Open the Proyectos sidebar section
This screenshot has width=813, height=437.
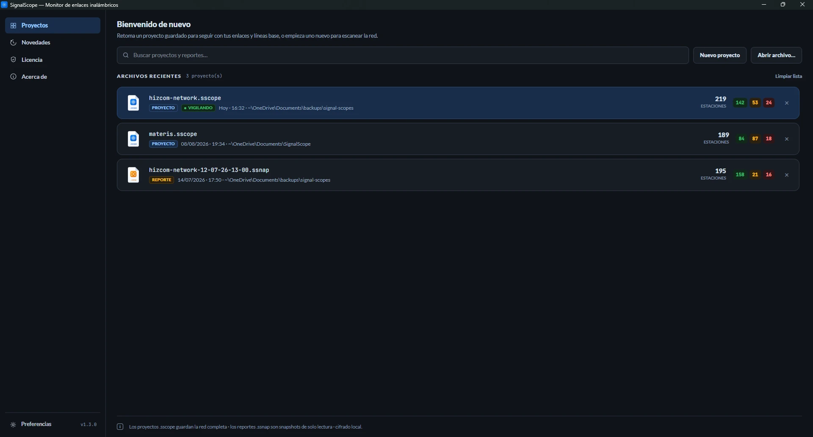point(53,25)
